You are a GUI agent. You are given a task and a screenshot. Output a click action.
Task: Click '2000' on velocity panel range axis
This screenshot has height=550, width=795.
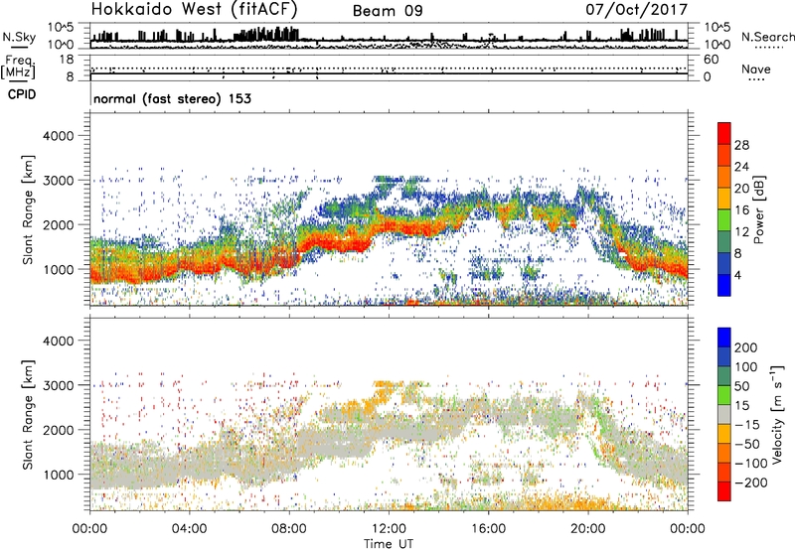pos(58,430)
